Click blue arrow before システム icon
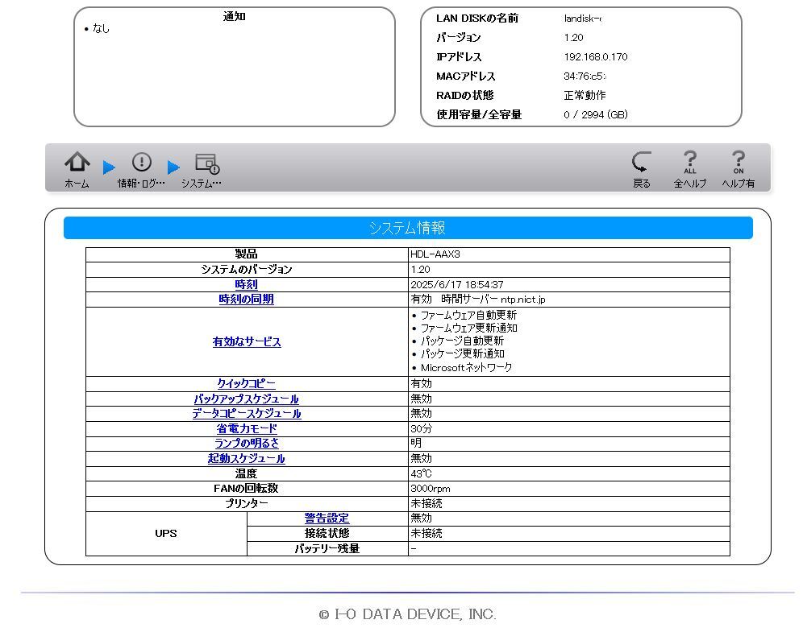This screenshot has height=628, width=803. click(173, 167)
